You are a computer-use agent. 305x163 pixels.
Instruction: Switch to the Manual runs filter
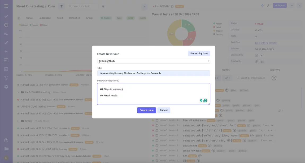click(x=29, y=18)
